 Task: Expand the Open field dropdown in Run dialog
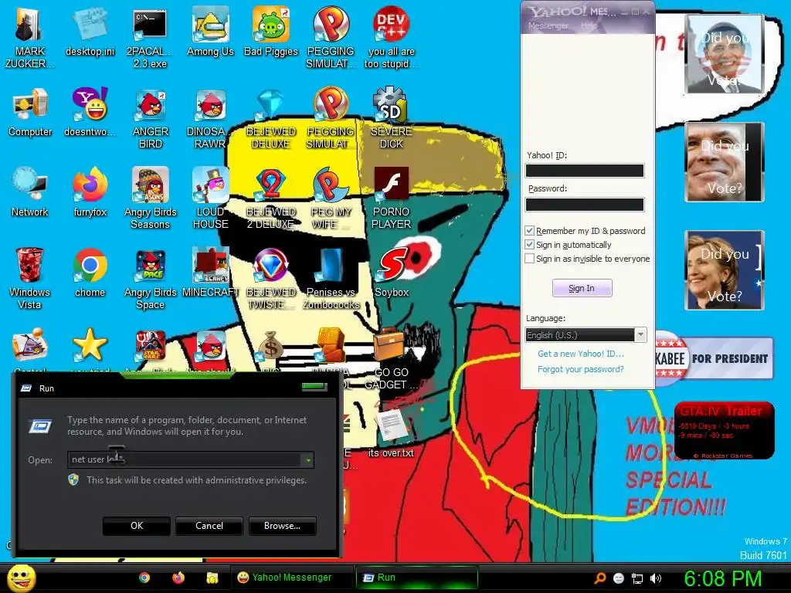(x=307, y=460)
